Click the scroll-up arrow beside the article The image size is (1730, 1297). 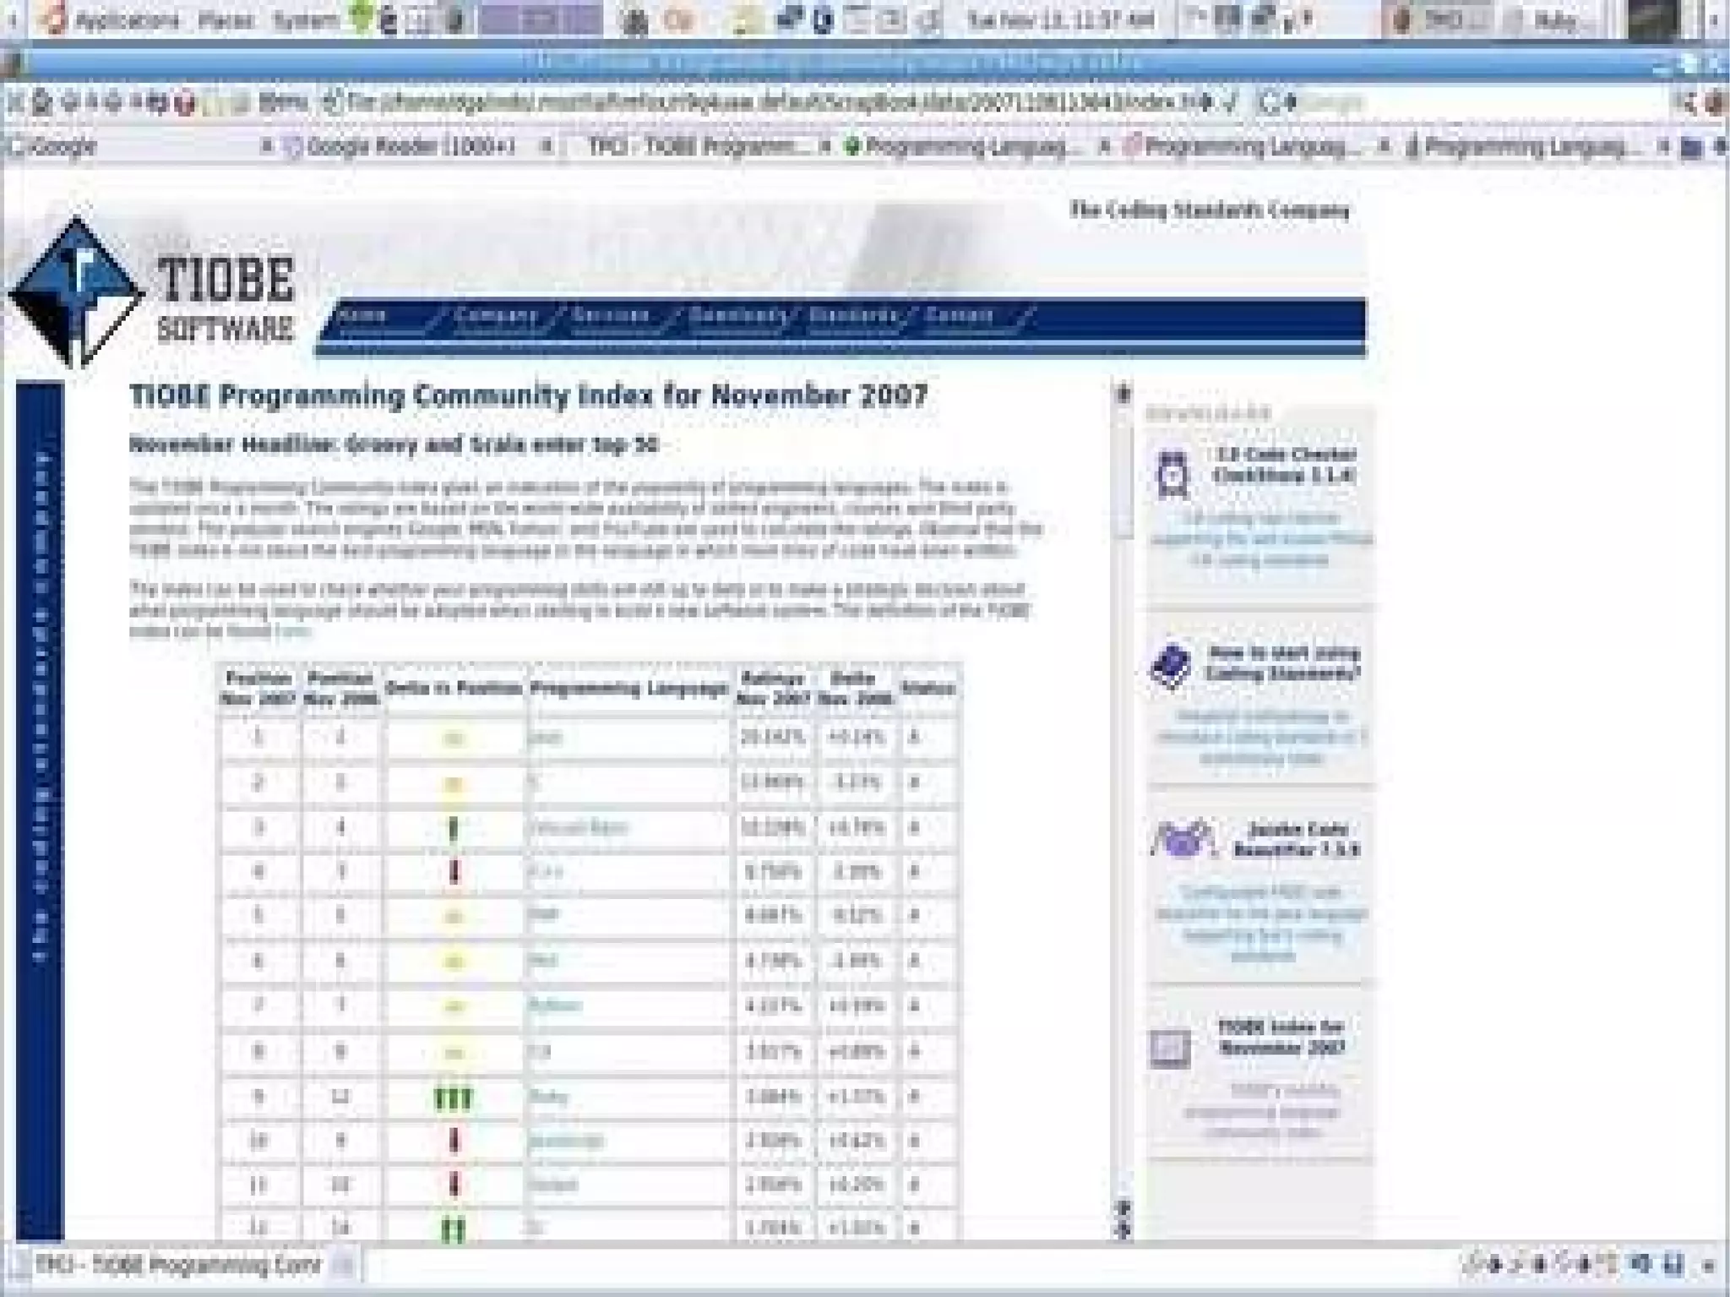1123,393
